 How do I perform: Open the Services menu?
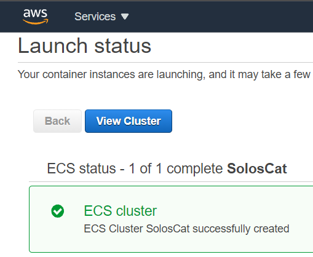[x=101, y=17]
